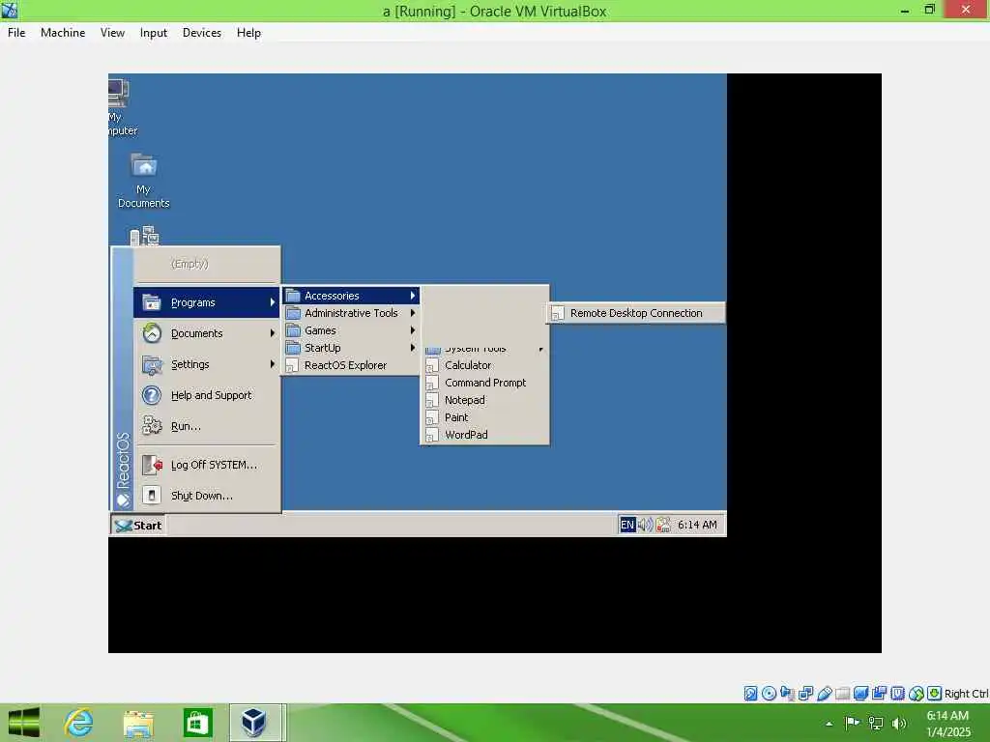Click the grey shared folders status icon
The width and height of the screenshot is (990, 742).
[x=842, y=694]
